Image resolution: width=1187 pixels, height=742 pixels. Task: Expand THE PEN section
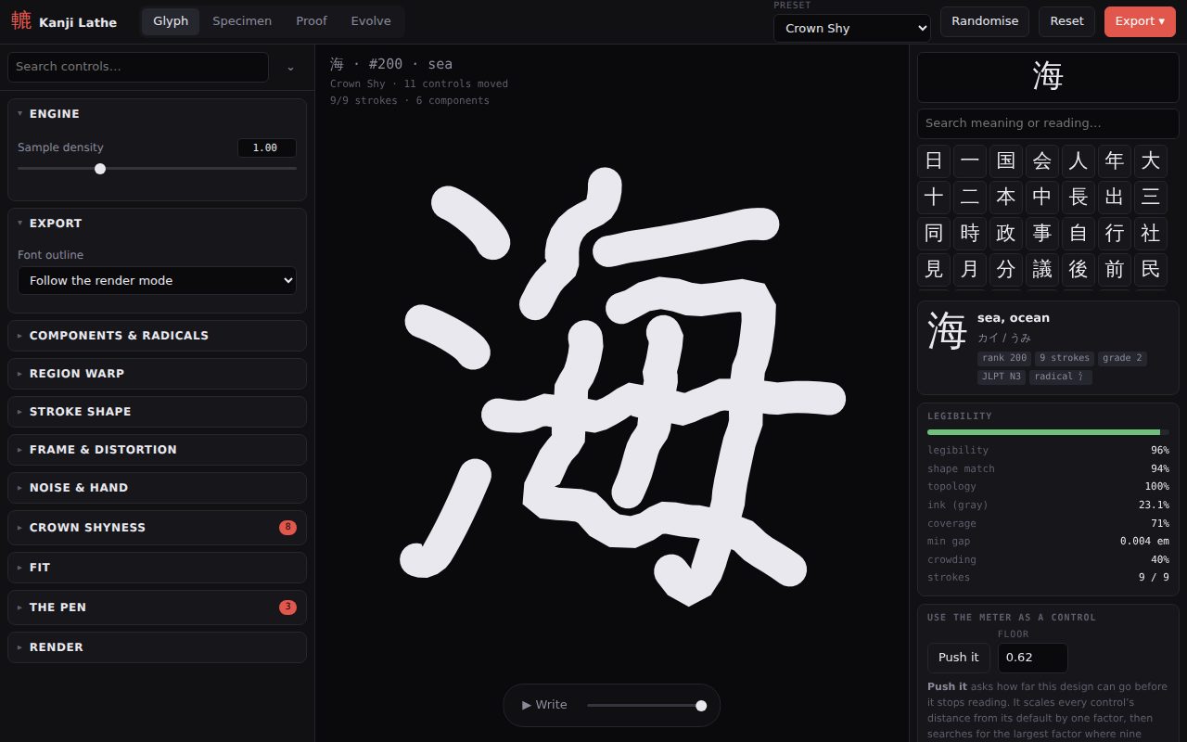click(157, 608)
